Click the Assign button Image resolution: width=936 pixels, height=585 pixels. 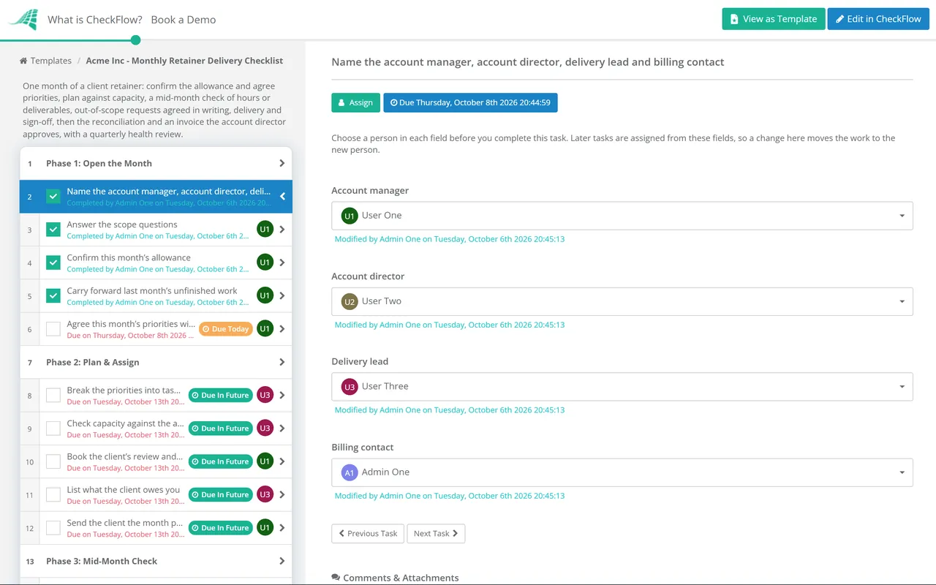356,102
